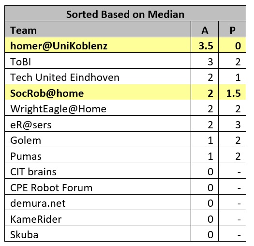Screen dimensions: 254x246
Task: Select the Golem team cell
Action: [98, 139]
